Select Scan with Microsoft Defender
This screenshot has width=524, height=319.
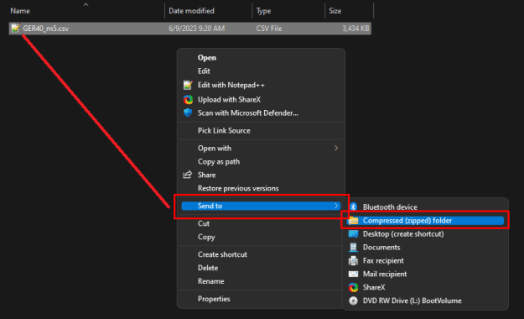point(247,112)
